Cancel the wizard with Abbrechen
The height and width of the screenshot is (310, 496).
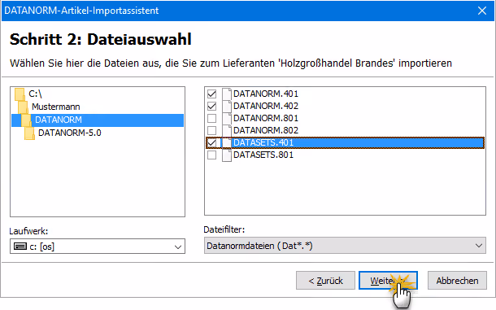pyautogui.click(x=457, y=281)
